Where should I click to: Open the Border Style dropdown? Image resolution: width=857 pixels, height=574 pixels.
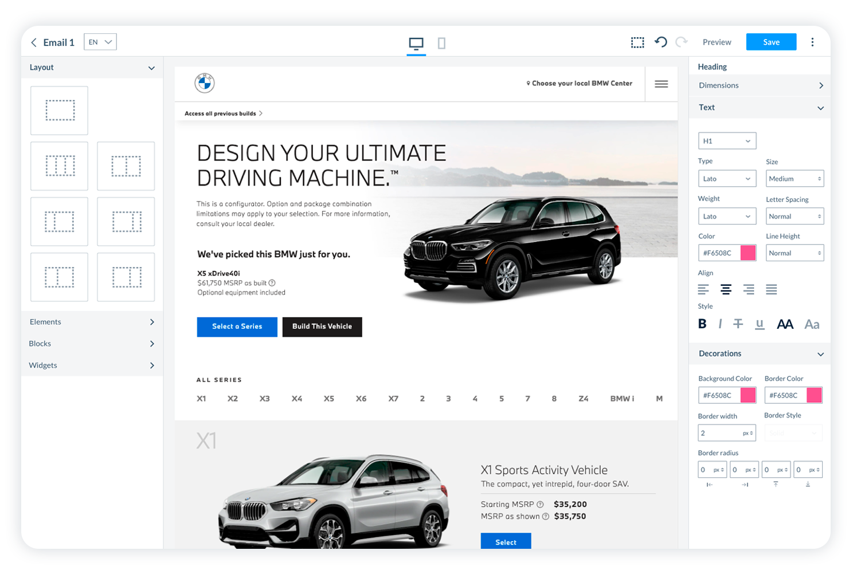(x=793, y=433)
